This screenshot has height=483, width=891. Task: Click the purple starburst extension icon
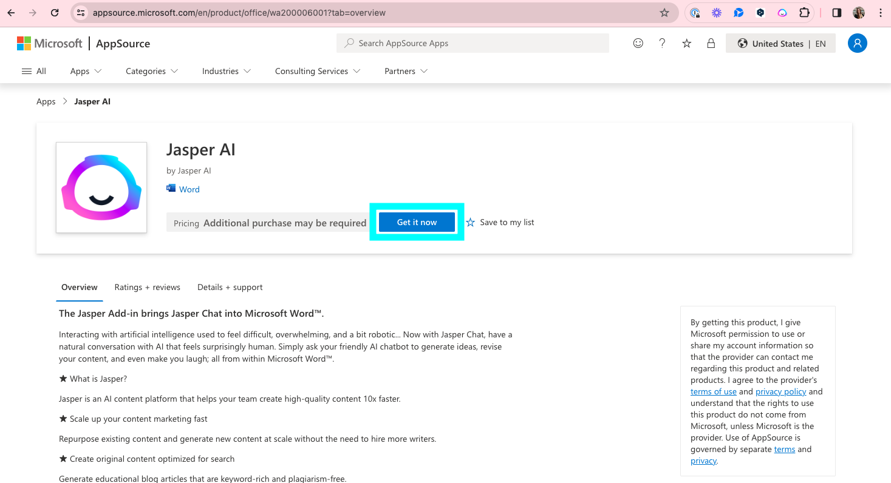[717, 13]
